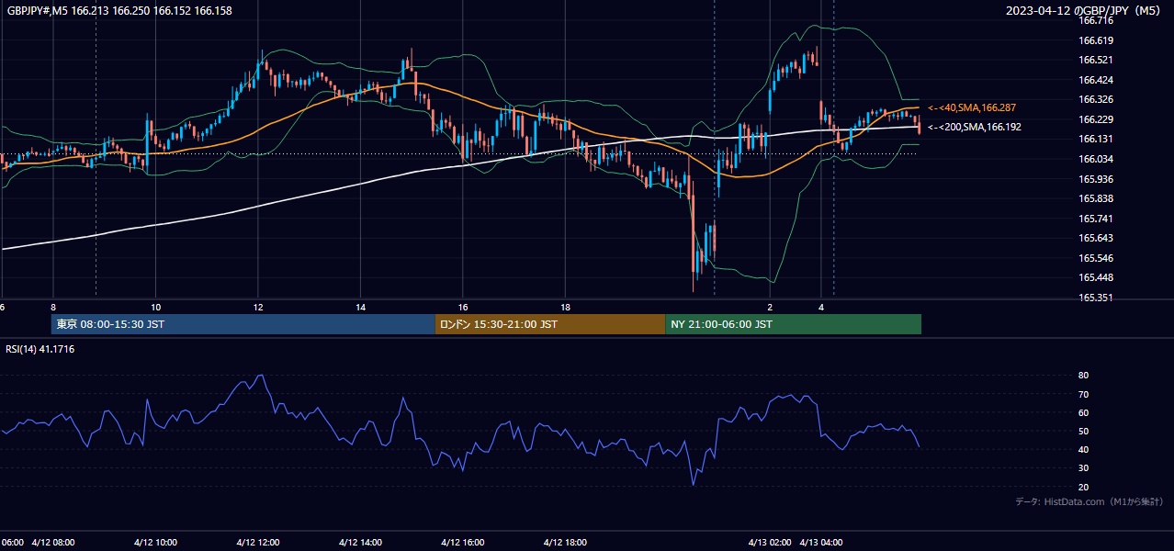Click the '4/12 12:00' bottom time label
Screen dimensions: 1174x551
[x=258, y=542]
